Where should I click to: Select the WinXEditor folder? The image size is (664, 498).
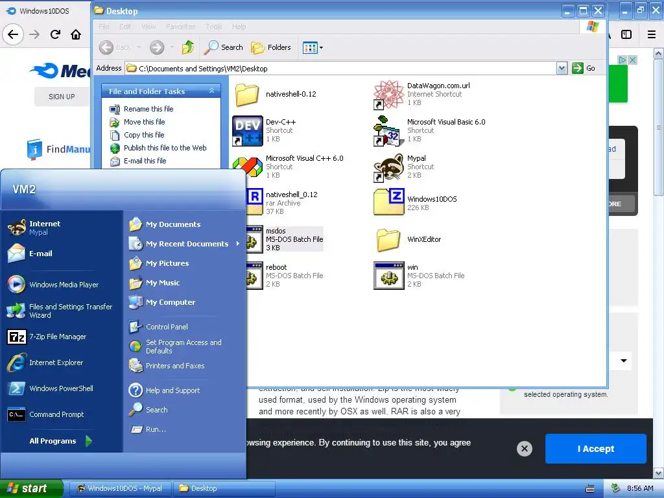407,239
